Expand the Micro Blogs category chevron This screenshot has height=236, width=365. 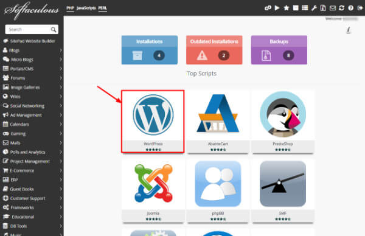[61, 60]
